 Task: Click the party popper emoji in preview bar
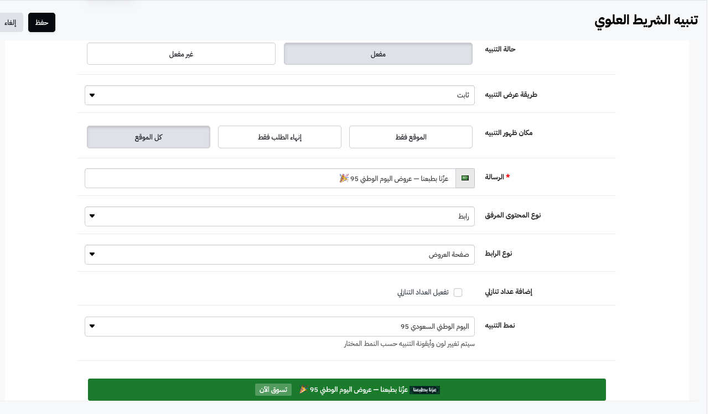pyautogui.click(x=303, y=390)
